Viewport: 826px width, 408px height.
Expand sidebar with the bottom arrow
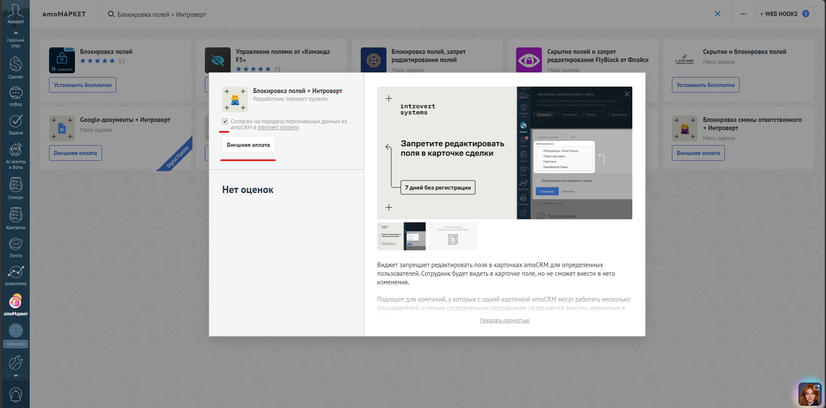pos(16,376)
